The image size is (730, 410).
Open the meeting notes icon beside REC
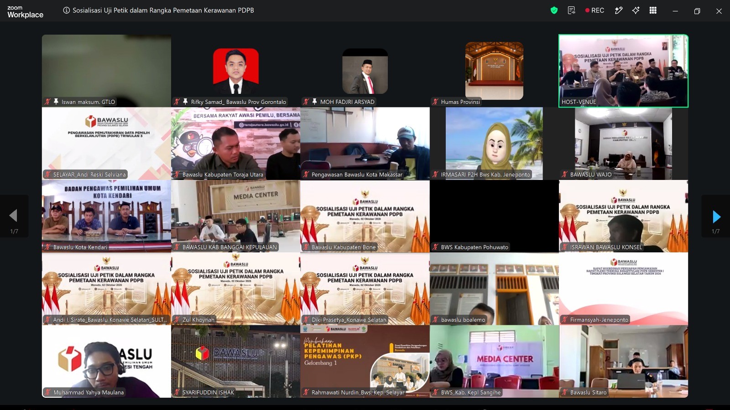click(571, 10)
